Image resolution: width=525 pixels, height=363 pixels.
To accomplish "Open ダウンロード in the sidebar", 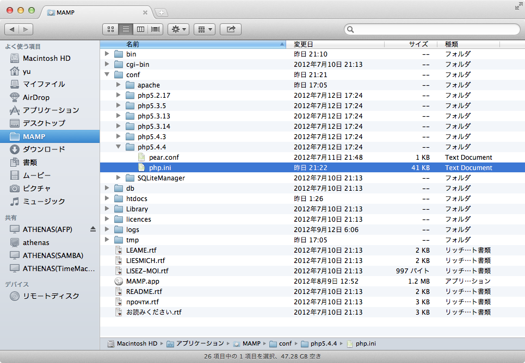I will (50, 149).
